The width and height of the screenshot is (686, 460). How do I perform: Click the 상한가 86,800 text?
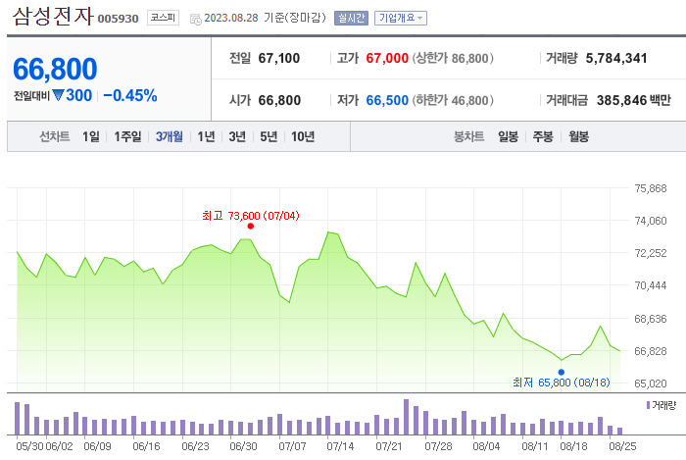point(453,58)
